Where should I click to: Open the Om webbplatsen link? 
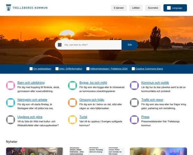pyautogui.click(x=42, y=69)
